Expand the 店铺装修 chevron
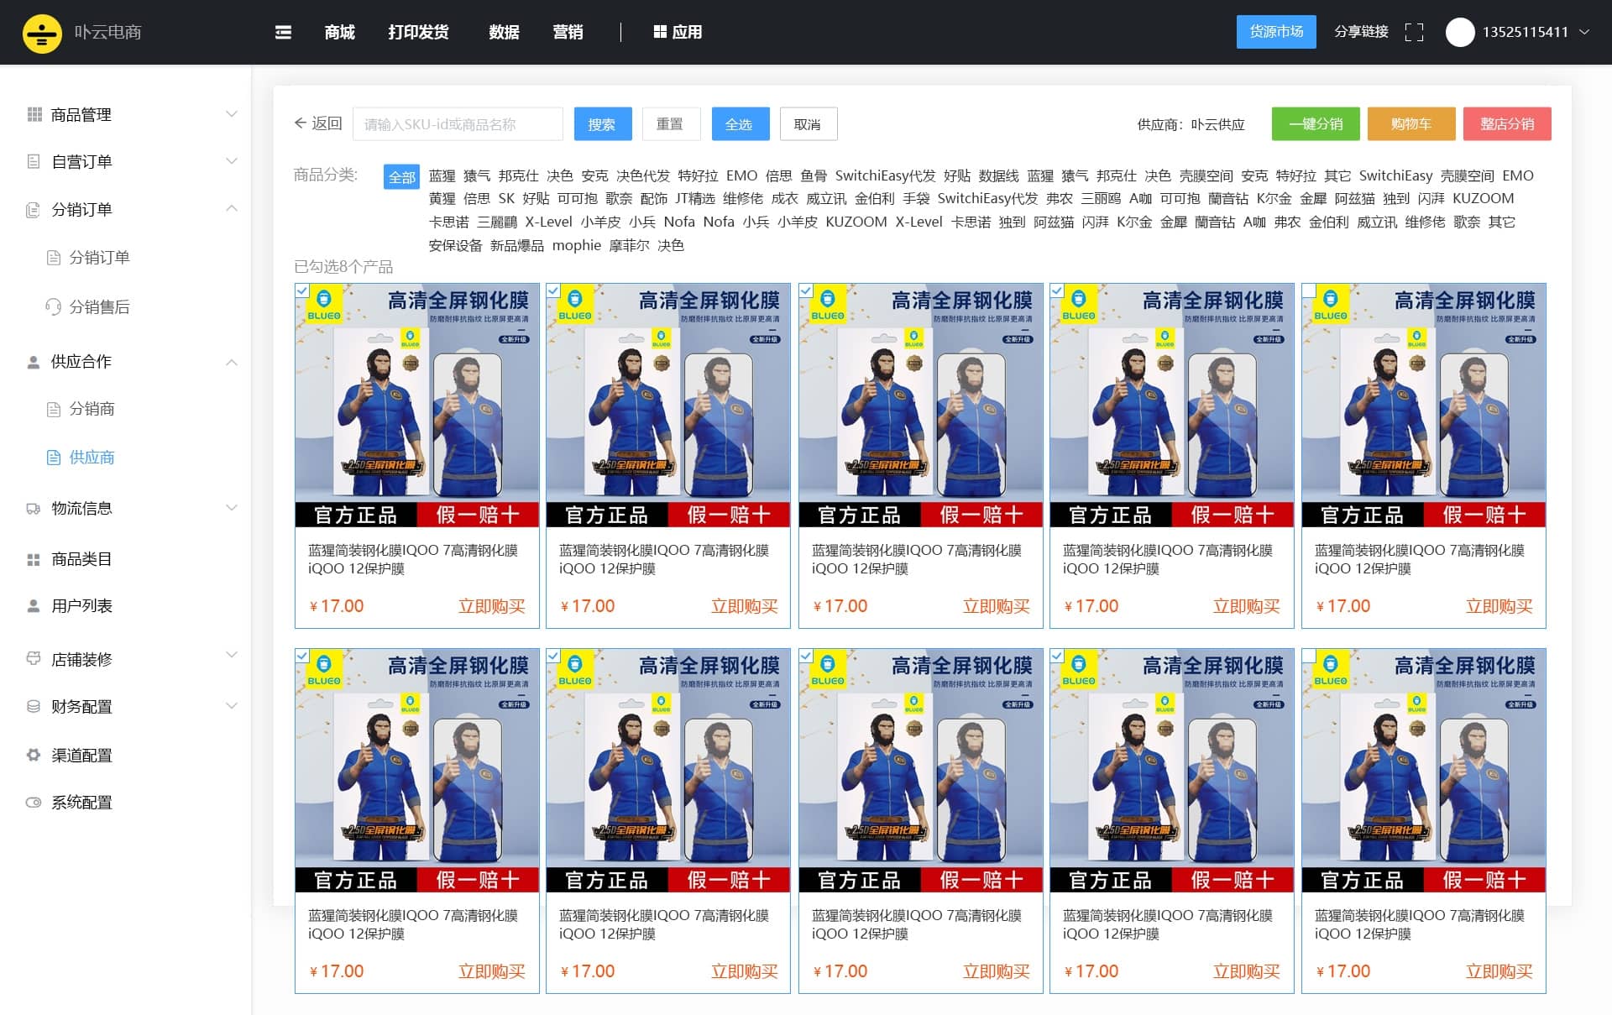This screenshot has width=1612, height=1015. click(x=232, y=655)
